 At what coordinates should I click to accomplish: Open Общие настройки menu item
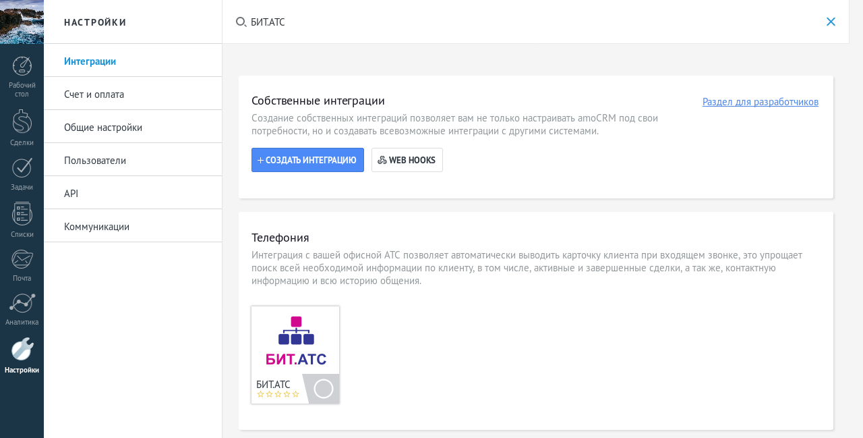(x=102, y=128)
